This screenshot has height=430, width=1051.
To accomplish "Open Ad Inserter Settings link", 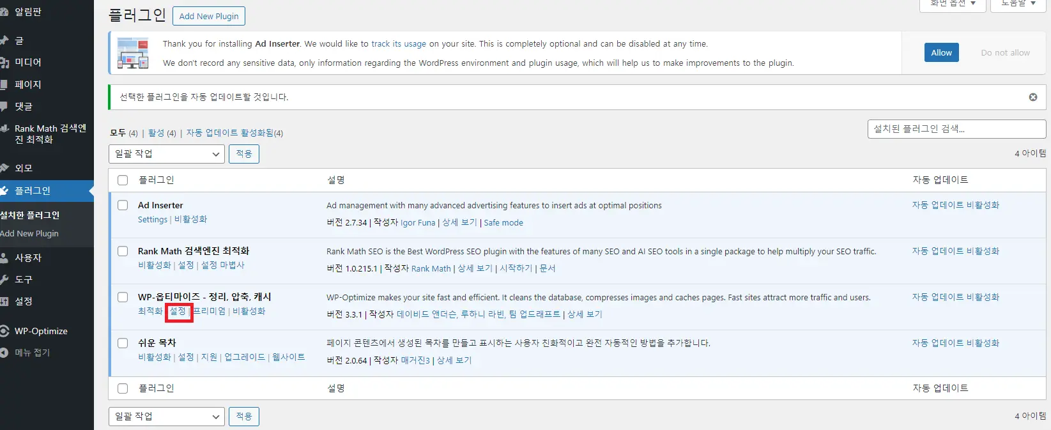I will 153,219.
